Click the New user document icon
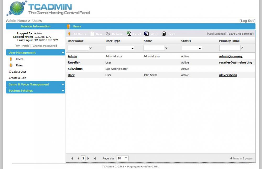262x169 pixels. point(92,34)
